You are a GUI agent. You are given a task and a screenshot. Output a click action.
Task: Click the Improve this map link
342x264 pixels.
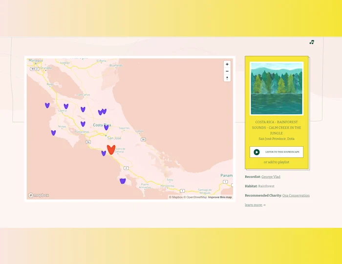click(220, 197)
